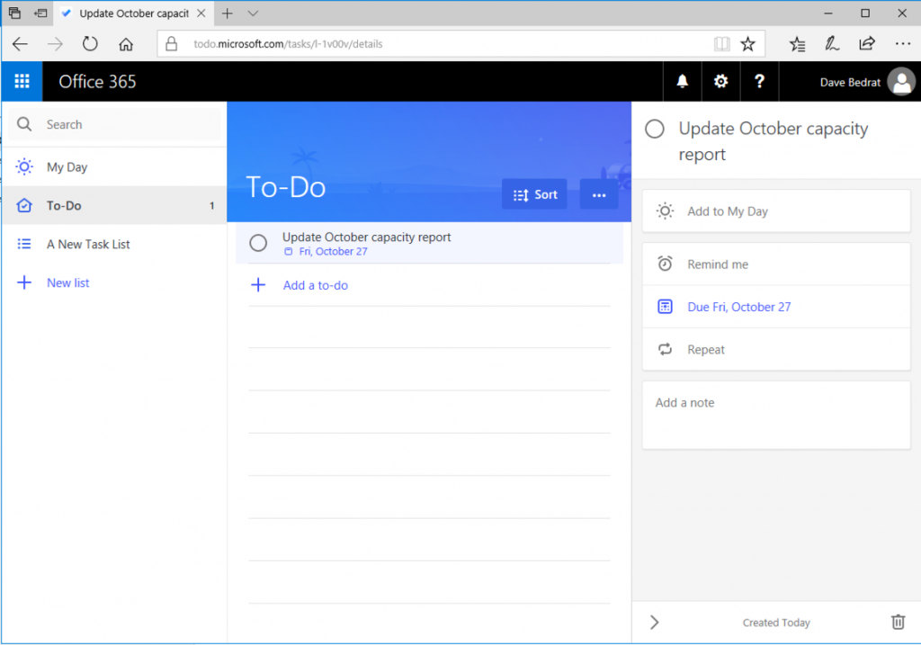Toggle completion circle in the detail pane header
921x645 pixels.
click(x=655, y=129)
